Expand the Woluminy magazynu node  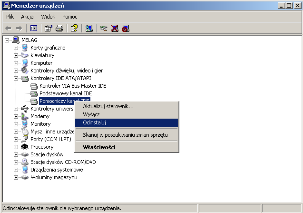click(16, 177)
